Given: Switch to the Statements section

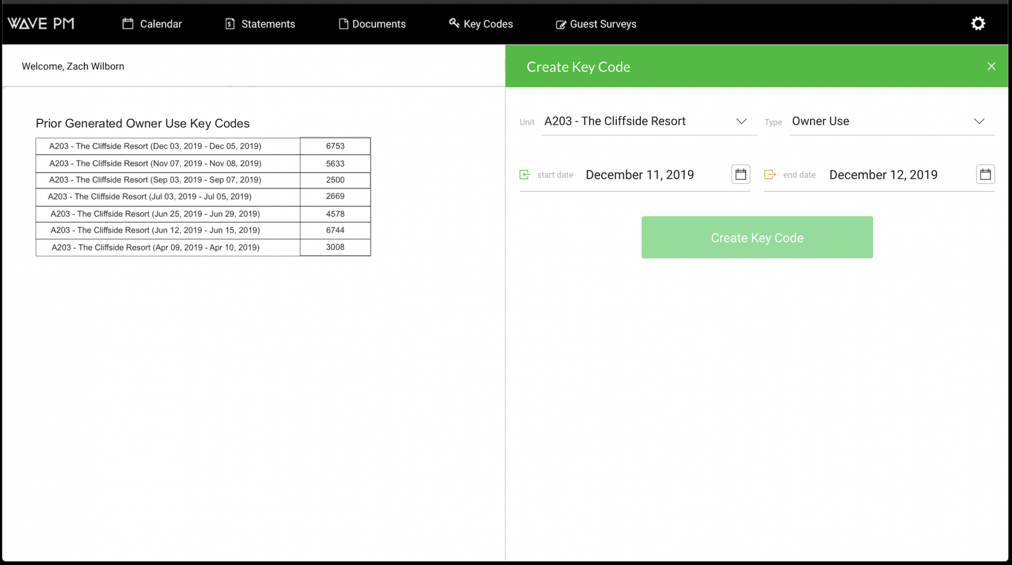Looking at the screenshot, I should pos(268,24).
